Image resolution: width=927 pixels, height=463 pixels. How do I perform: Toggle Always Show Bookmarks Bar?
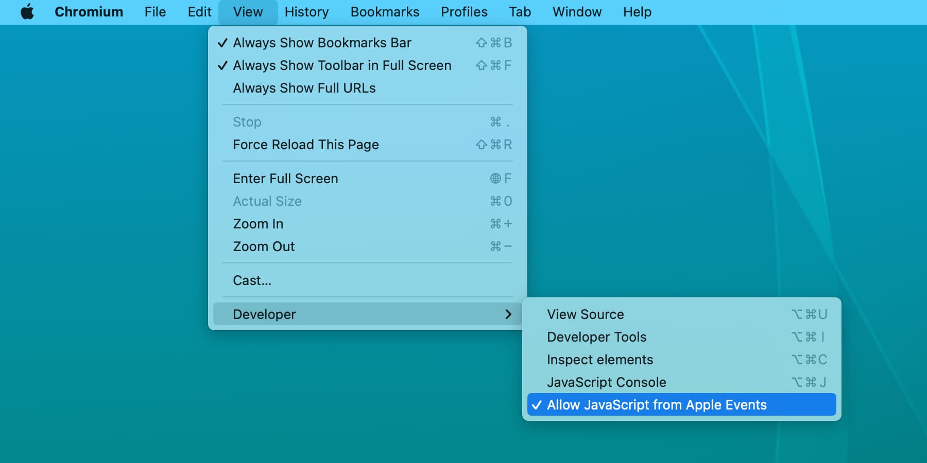click(322, 43)
